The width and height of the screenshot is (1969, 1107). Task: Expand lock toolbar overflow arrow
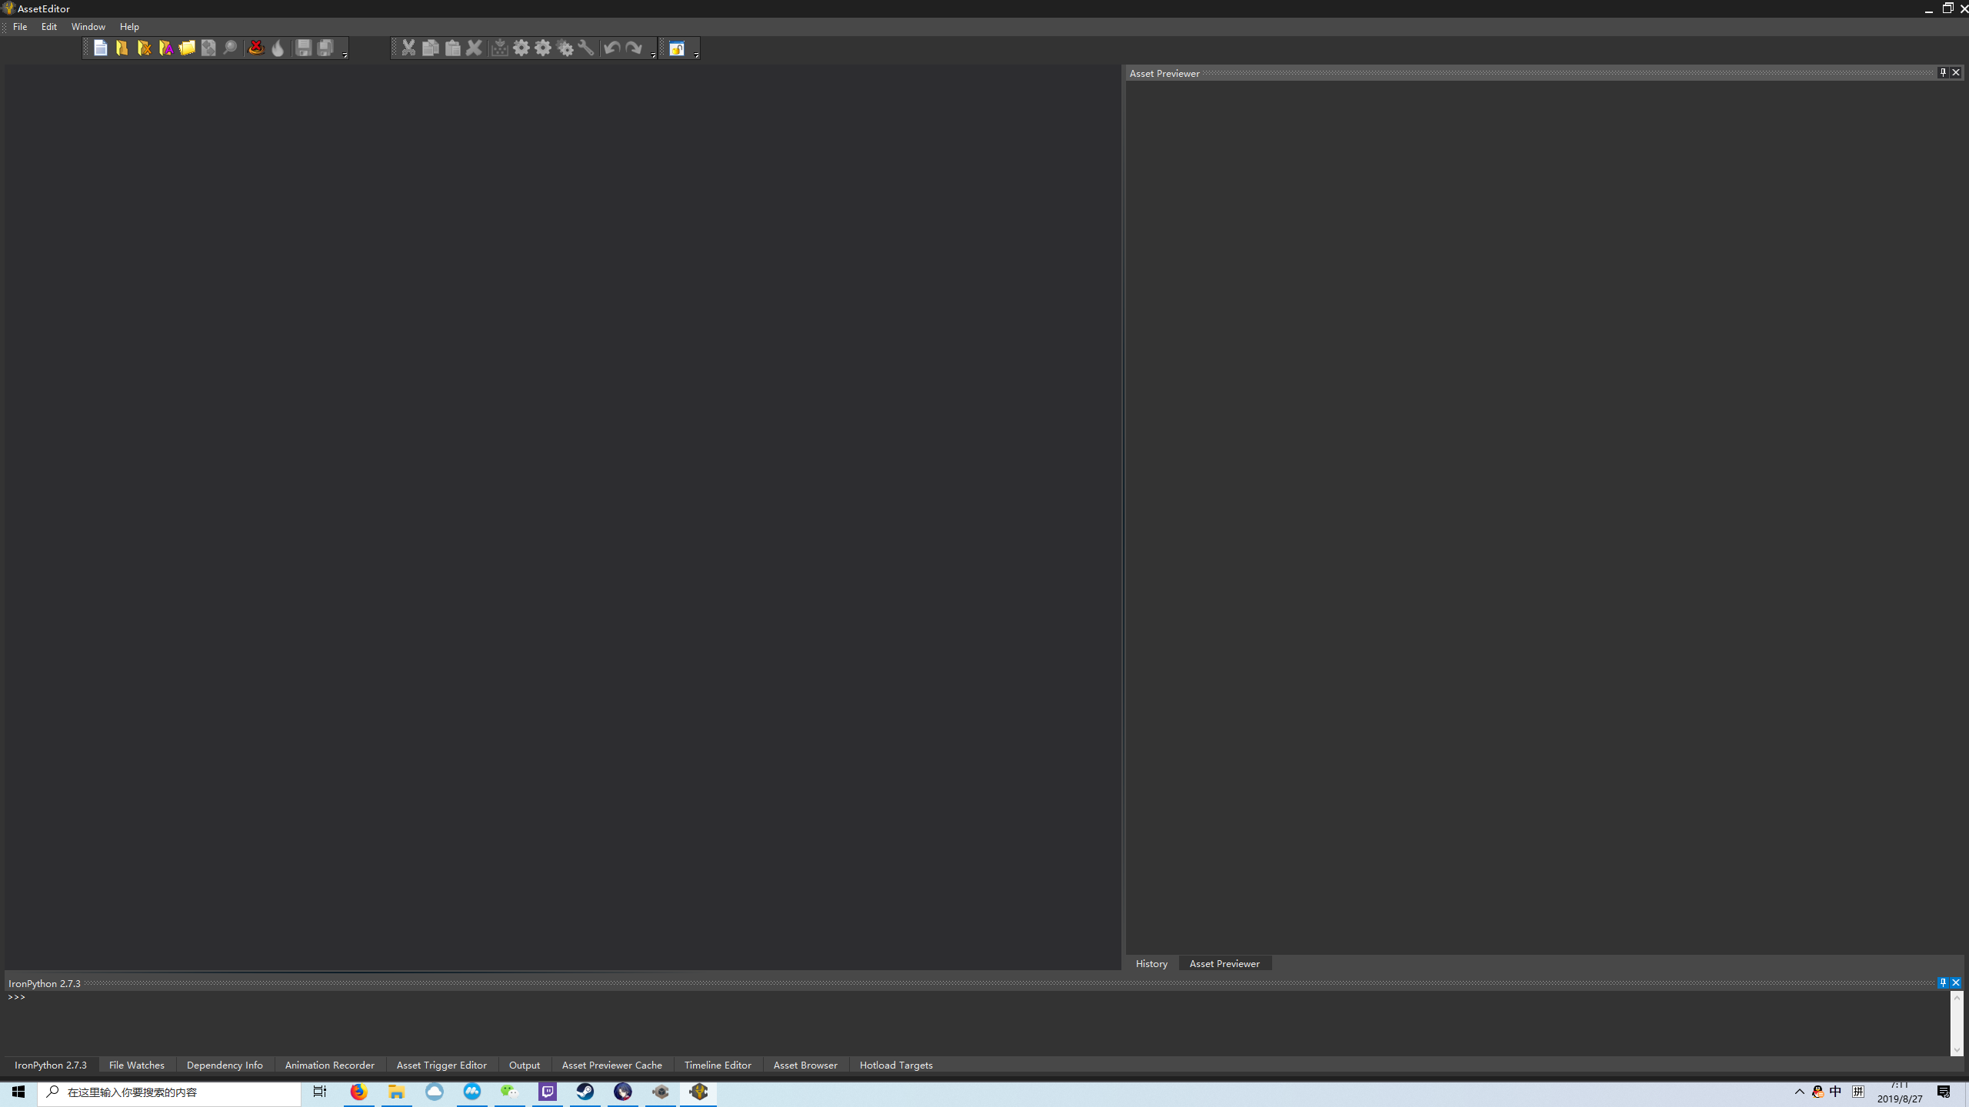pos(696,55)
